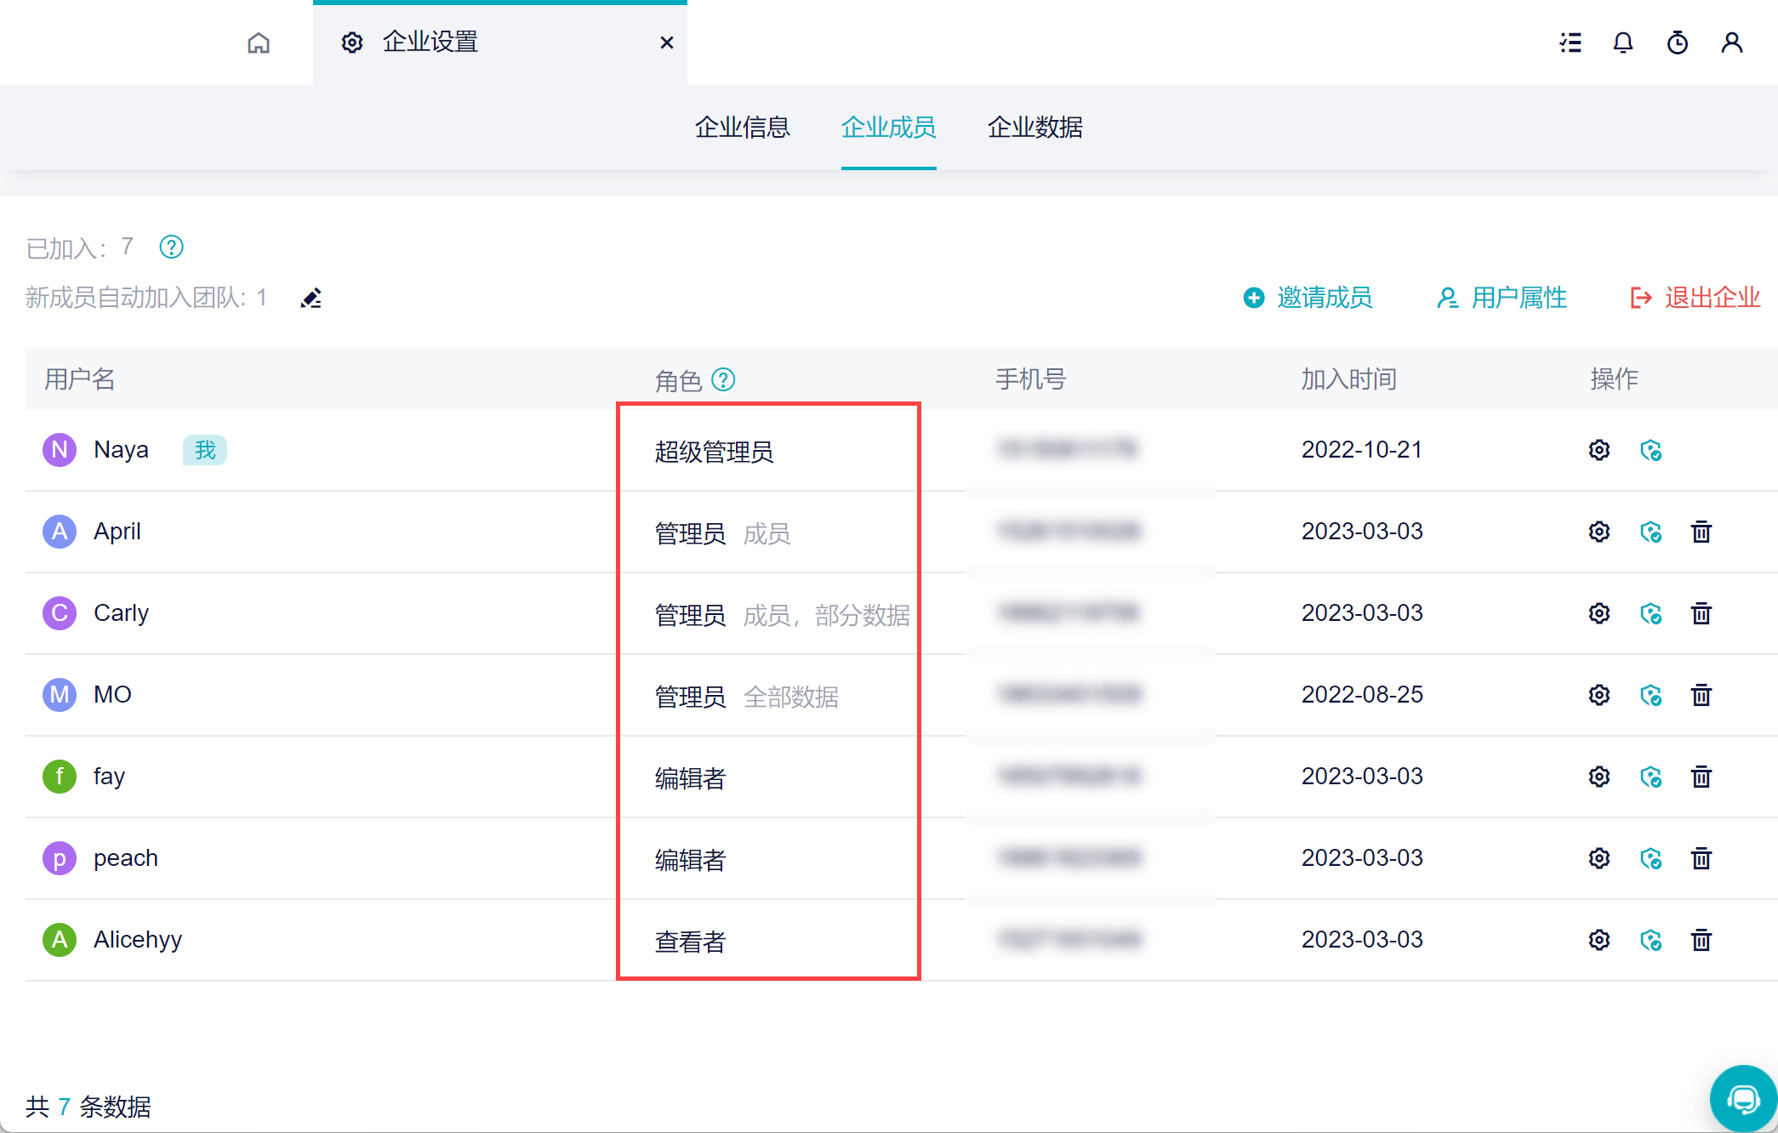
Task: Open permission shield icon for MO
Action: pos(1650,695)
